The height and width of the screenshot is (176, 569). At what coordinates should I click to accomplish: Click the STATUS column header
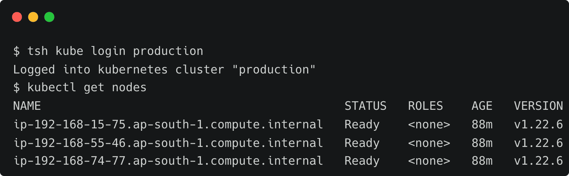(365, 106)
